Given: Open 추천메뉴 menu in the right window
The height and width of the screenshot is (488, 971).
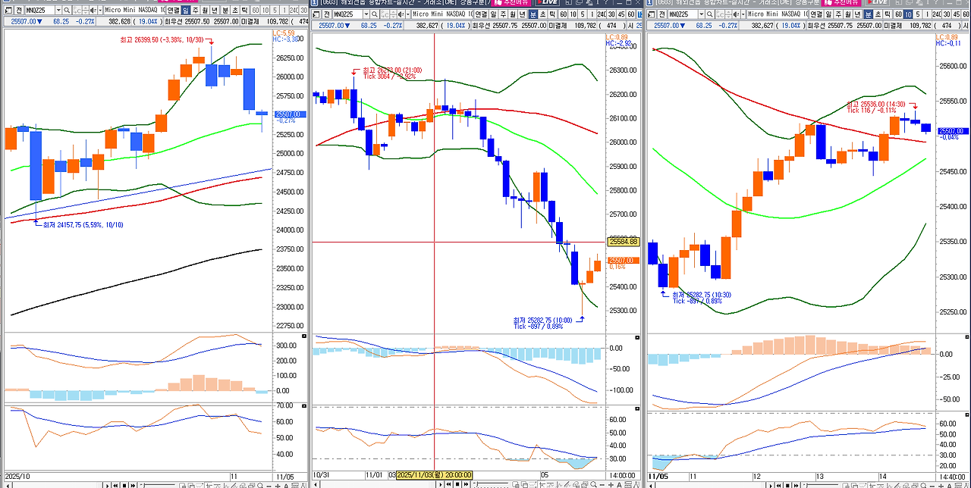Looking at the screenshot, I should [842, 3].
